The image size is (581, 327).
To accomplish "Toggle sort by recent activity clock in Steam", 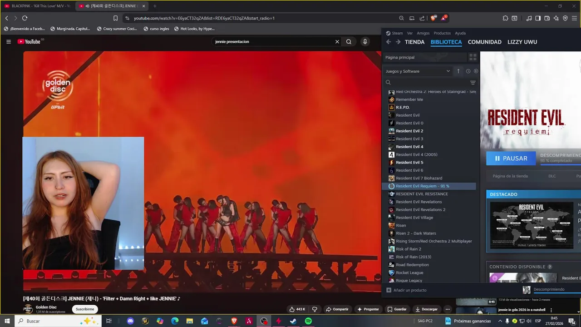I will [x=468, y=71].
